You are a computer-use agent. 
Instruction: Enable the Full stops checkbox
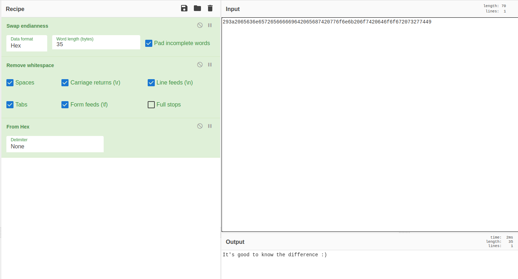[x=151, y=105]
